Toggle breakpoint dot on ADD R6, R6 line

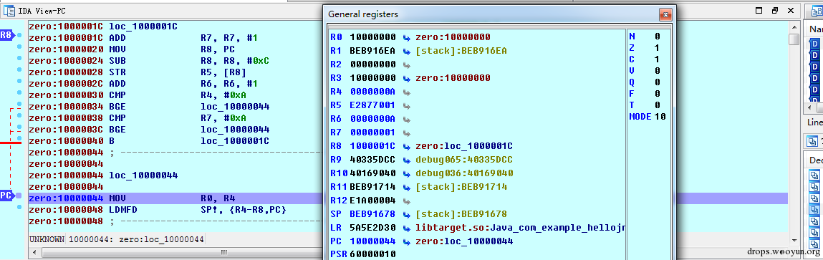pos(19,81)
